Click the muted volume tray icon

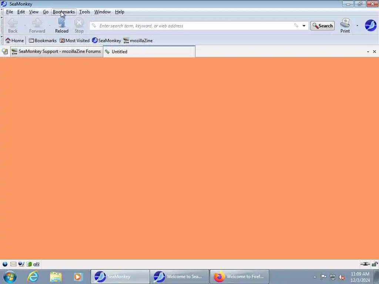(342, 277)
